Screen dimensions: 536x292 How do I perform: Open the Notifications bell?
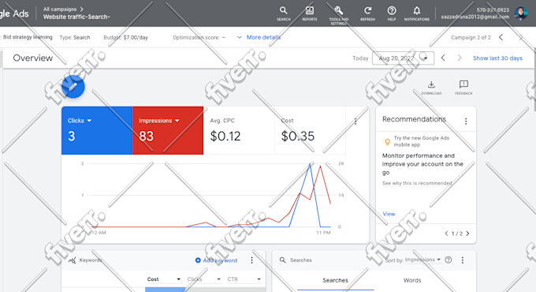pyautogui.click(x=417, y=13)
